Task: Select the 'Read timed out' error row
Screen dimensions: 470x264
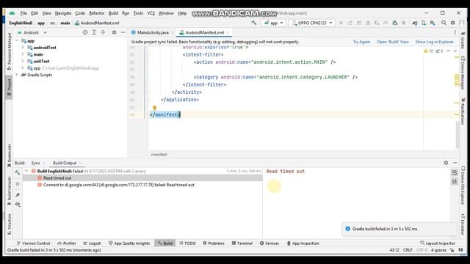Action: [142, 178]
